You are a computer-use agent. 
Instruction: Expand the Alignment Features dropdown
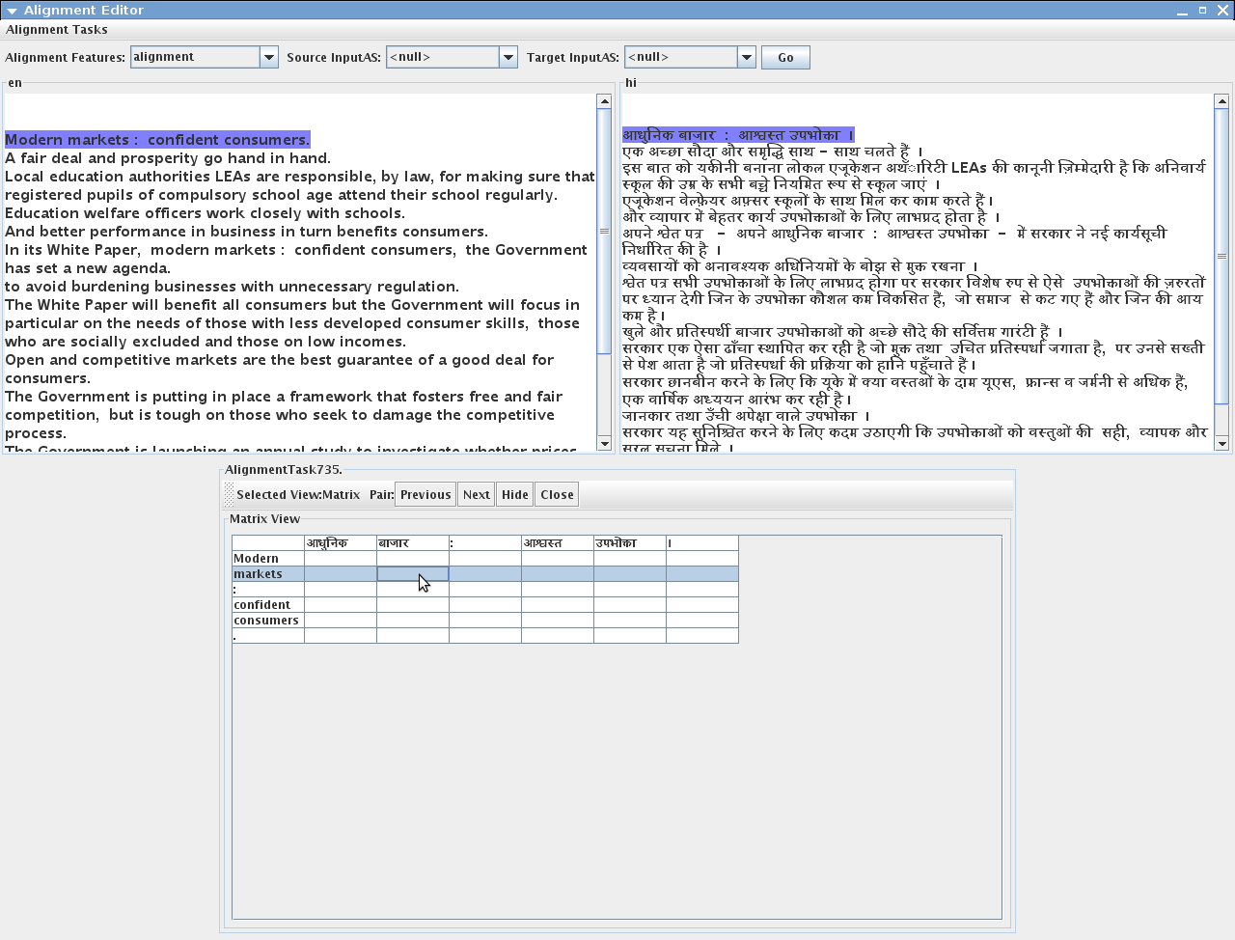click(268, 58)
